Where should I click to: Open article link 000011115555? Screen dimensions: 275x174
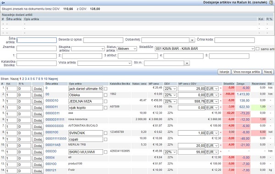coord(56,138)
